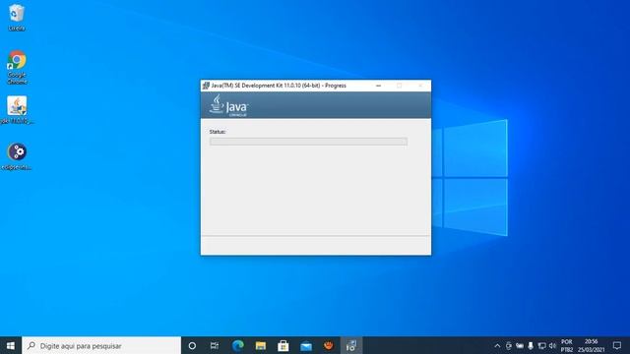Open the Action Center notifications
630x354 pixels.
point(617,345)
